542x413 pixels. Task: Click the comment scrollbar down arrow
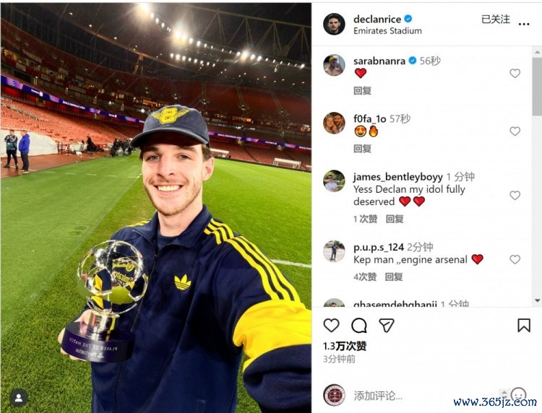coord(537,300)
